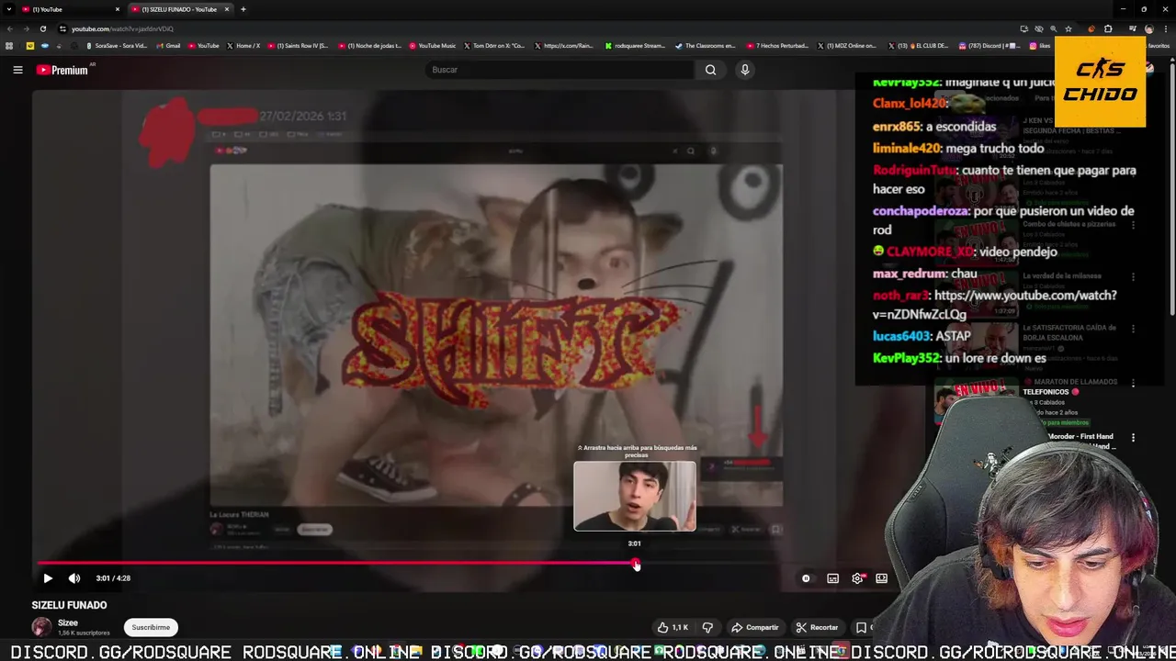Like the video with 1,1 K thumbs up
The height and width of the screenshot is (661, 1176).
[x=673, y=627]
